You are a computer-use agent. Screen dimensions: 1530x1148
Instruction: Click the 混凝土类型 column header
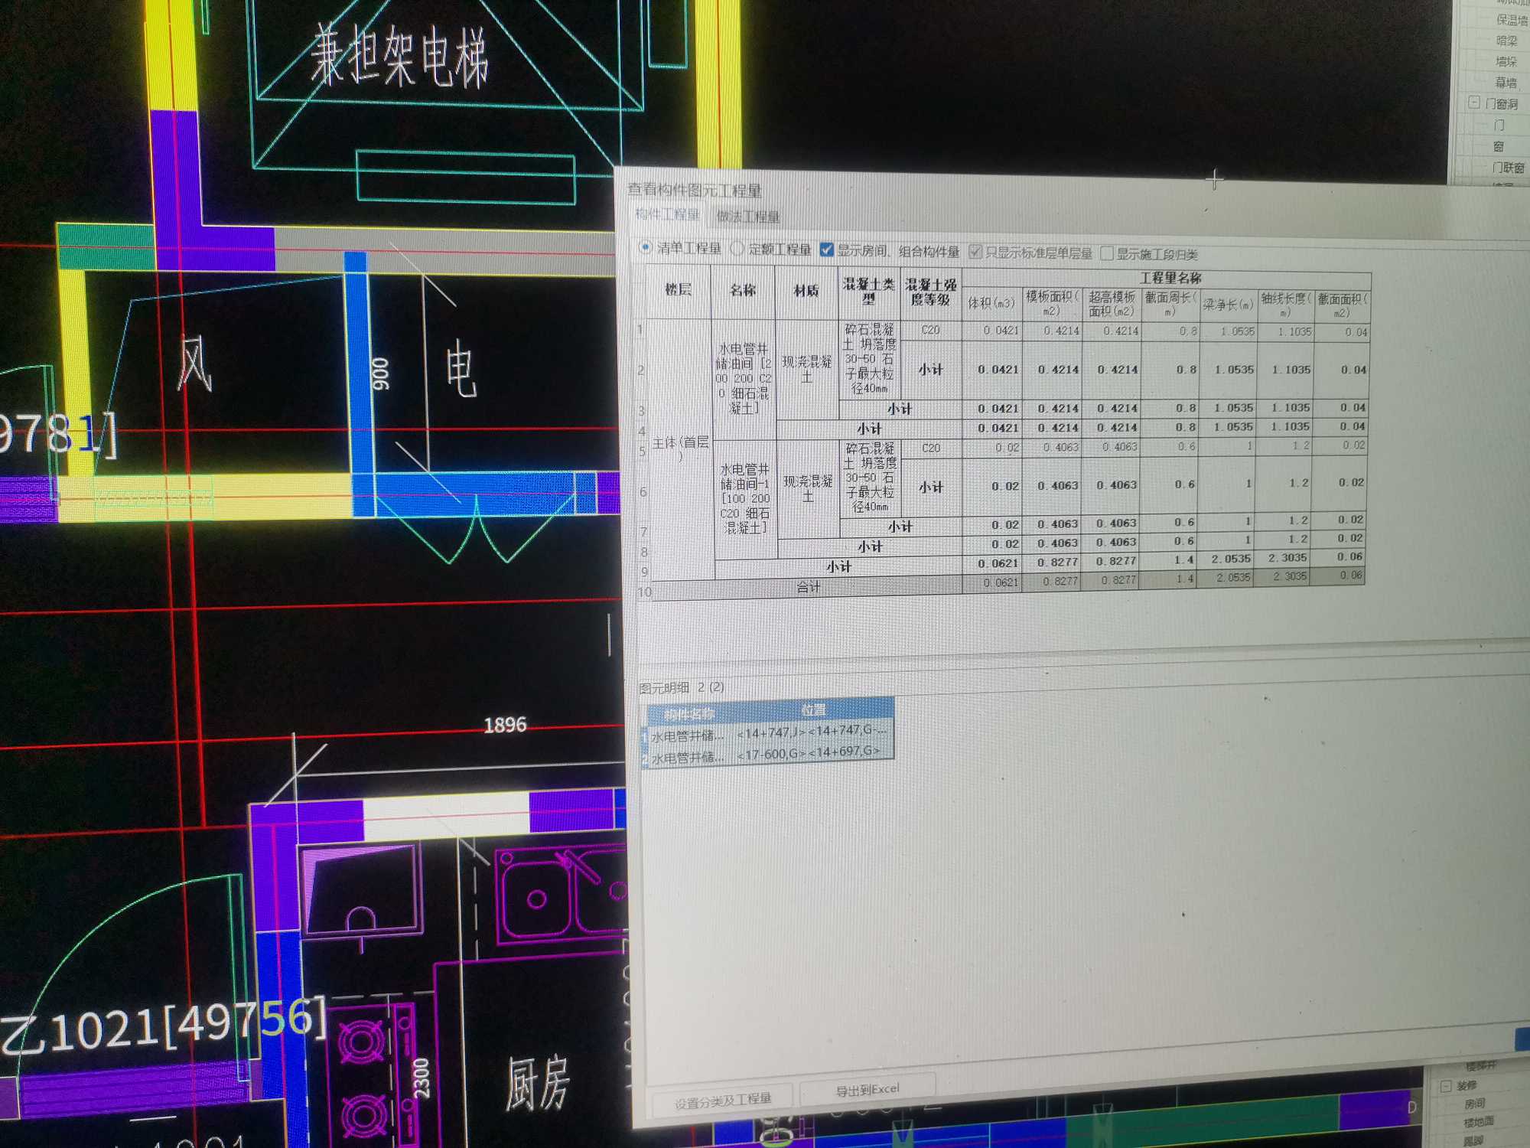pos(869,292)
